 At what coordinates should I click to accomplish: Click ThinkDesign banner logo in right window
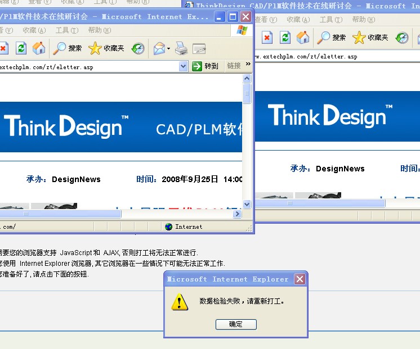(x=330, y=116)
